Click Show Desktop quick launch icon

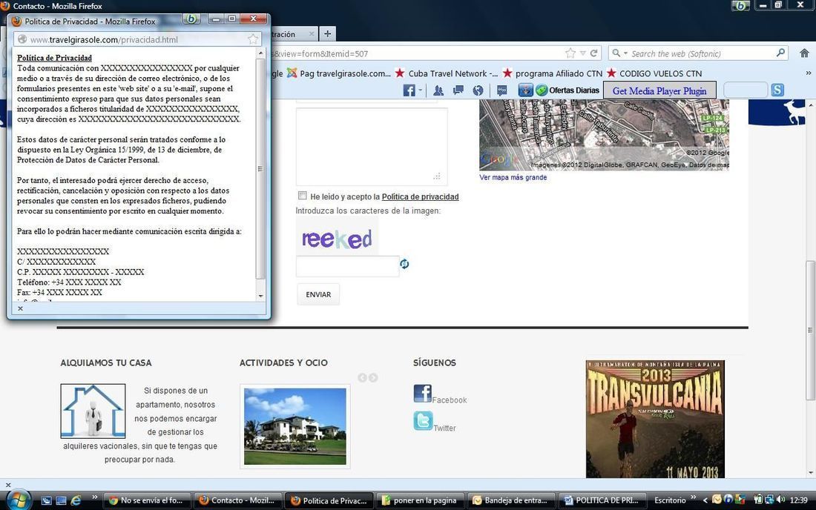click(x=46, y=500)
